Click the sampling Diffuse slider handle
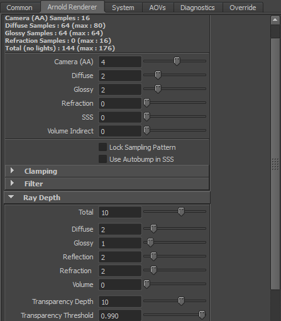 point(158,75)
